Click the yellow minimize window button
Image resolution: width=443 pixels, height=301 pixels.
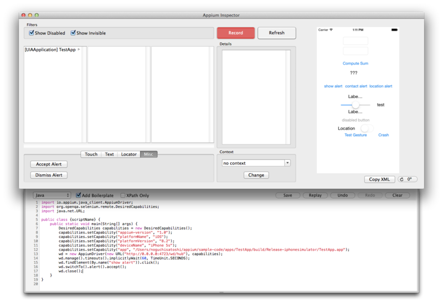click(x=30, y=15)
